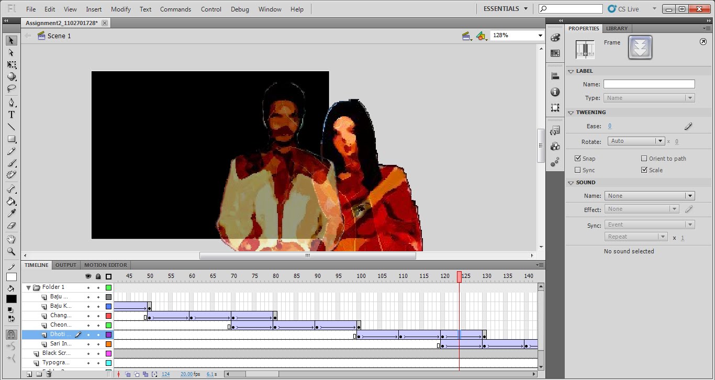715x380 pixels.
Task: Hide the Typogra... layer
Action: click(x=88, y=363)
